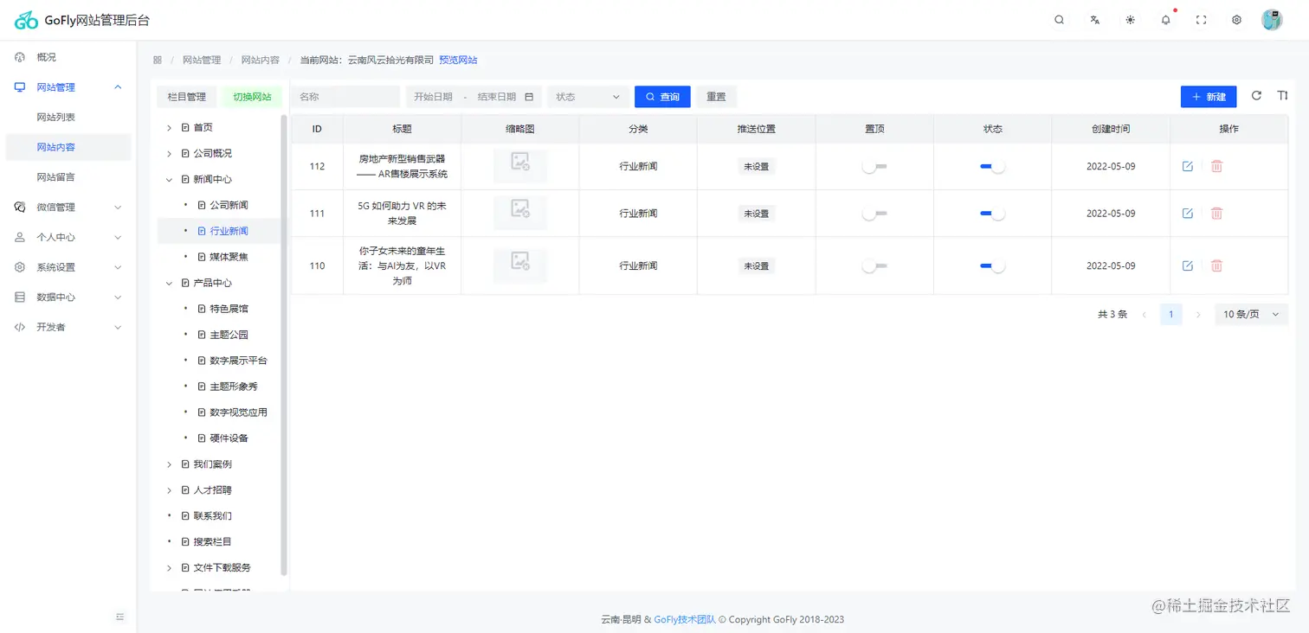Collapse the 新闻中心 tree node arrow

tap(170, 180)
